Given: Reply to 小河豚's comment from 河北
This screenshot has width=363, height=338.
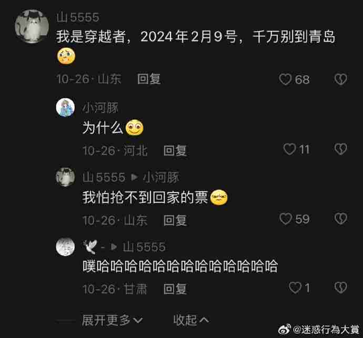Looking at the screenshot, I should (175, 151).
